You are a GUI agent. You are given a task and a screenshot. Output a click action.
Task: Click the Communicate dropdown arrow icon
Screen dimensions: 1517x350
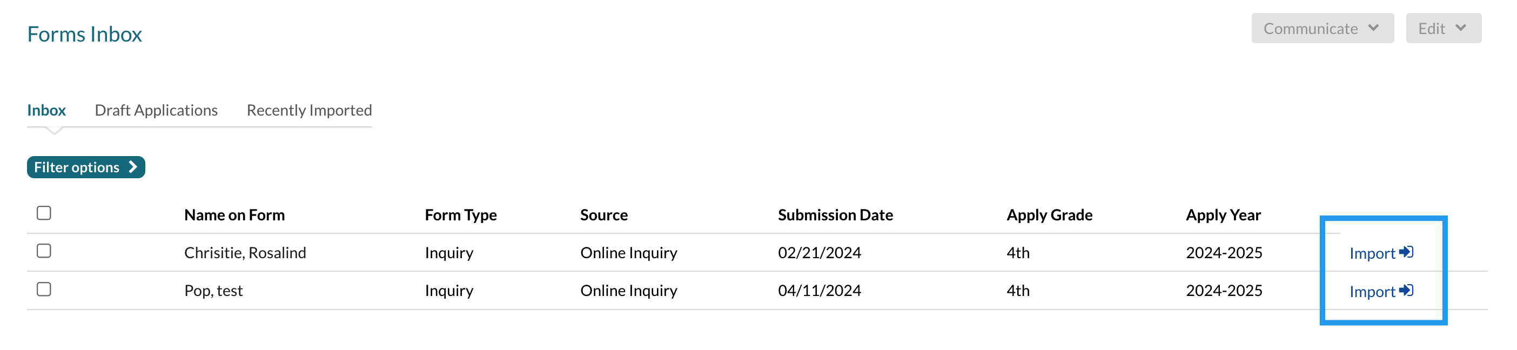click(x=1374, y=28)
